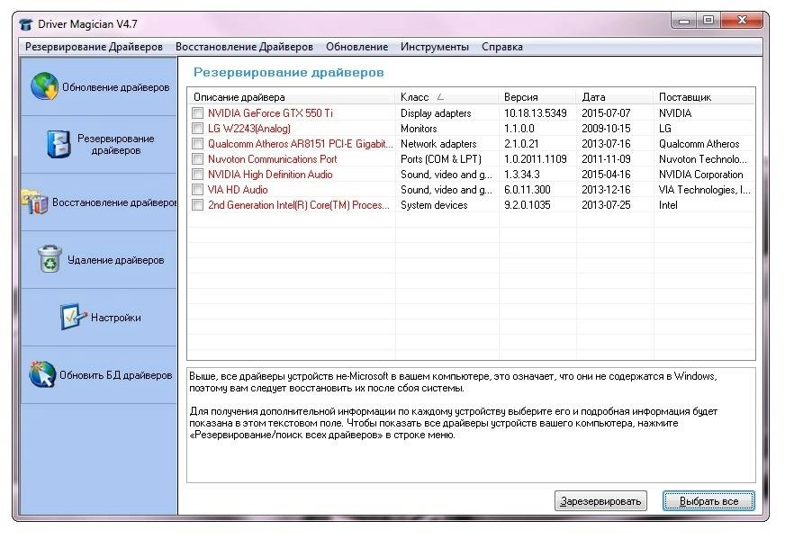Check the 2nd Generation Intel Core checkbox

198,205
